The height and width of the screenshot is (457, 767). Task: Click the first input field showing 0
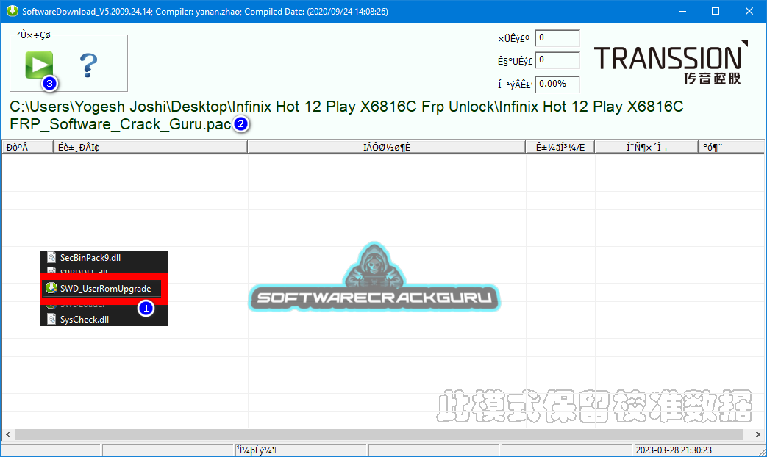[557, 38]
